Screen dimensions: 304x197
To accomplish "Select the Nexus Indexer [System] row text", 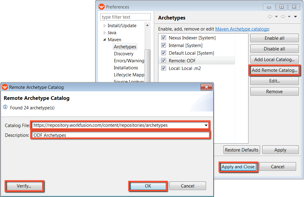I will point(192,38).
